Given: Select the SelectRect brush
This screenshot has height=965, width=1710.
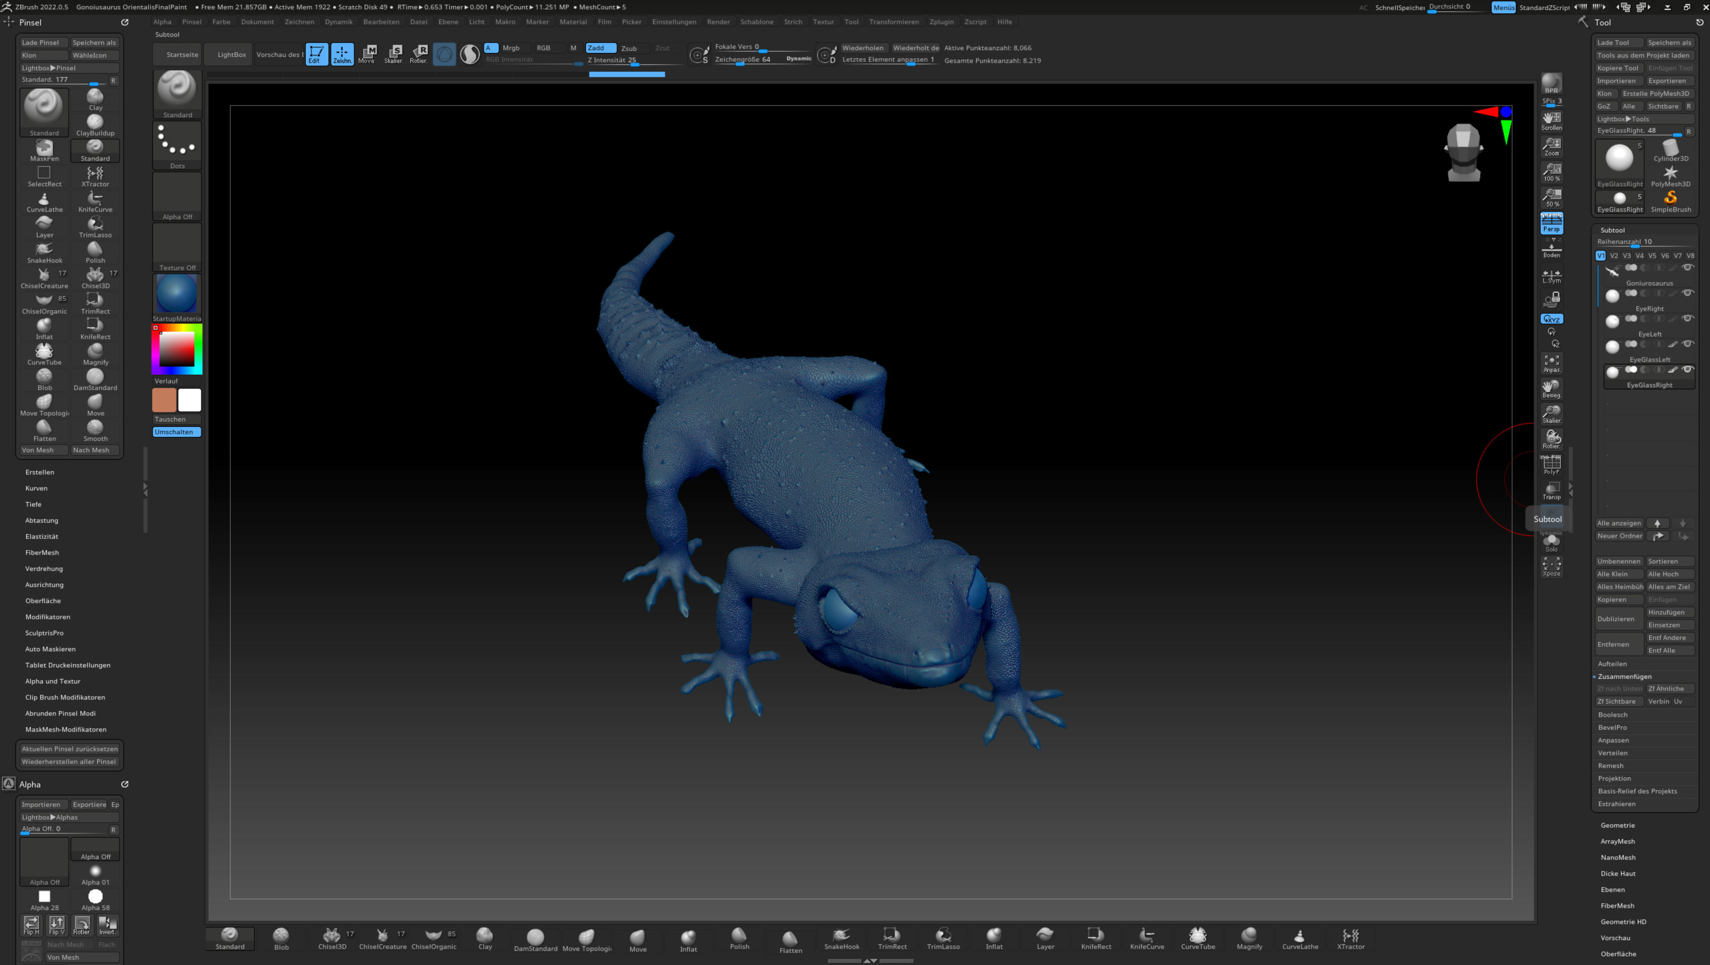Looking at the screenshot, I should pyautogui.click(x=45, y=176).
